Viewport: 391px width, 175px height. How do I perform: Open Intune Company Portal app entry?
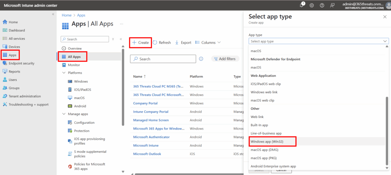pos(150,112)
